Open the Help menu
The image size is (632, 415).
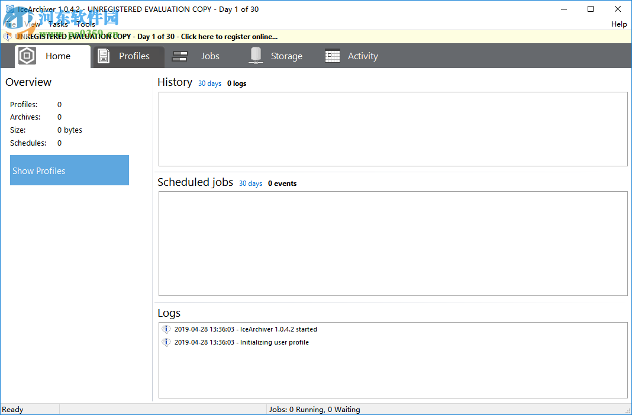pos(619,24)
